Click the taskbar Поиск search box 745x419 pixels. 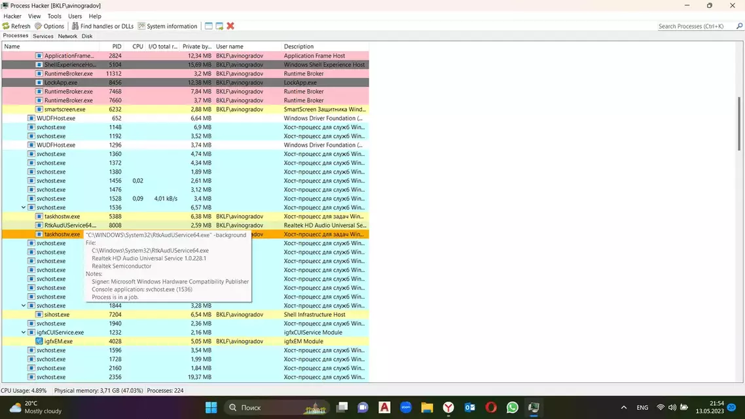[277, 408]
